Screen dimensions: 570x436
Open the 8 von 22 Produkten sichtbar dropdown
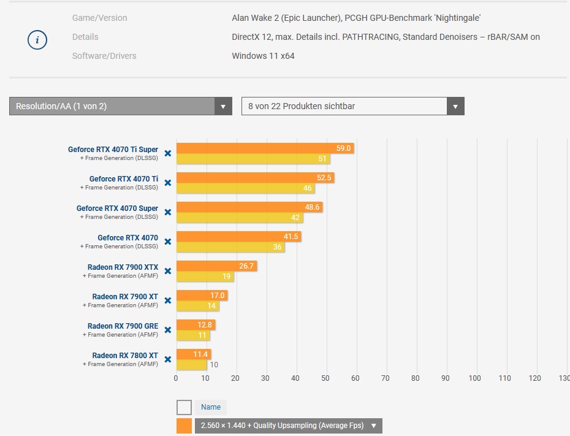coord(353,106)
